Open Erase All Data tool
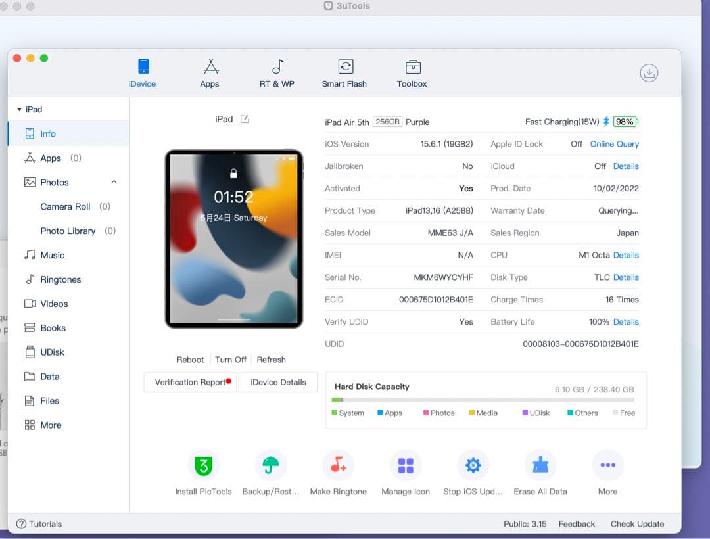710x539 pixels. [540, 473]
